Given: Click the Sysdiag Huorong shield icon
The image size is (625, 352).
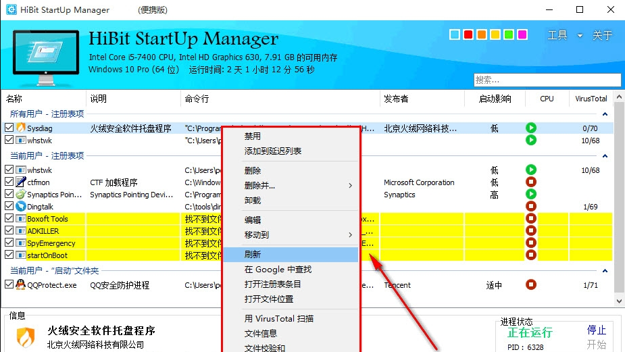Looking at the screenshot, I should coord(21,128).
